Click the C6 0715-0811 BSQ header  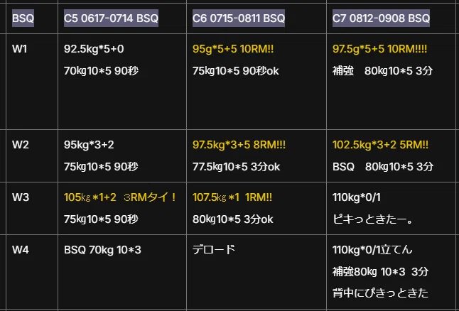[x=239, y=18]
